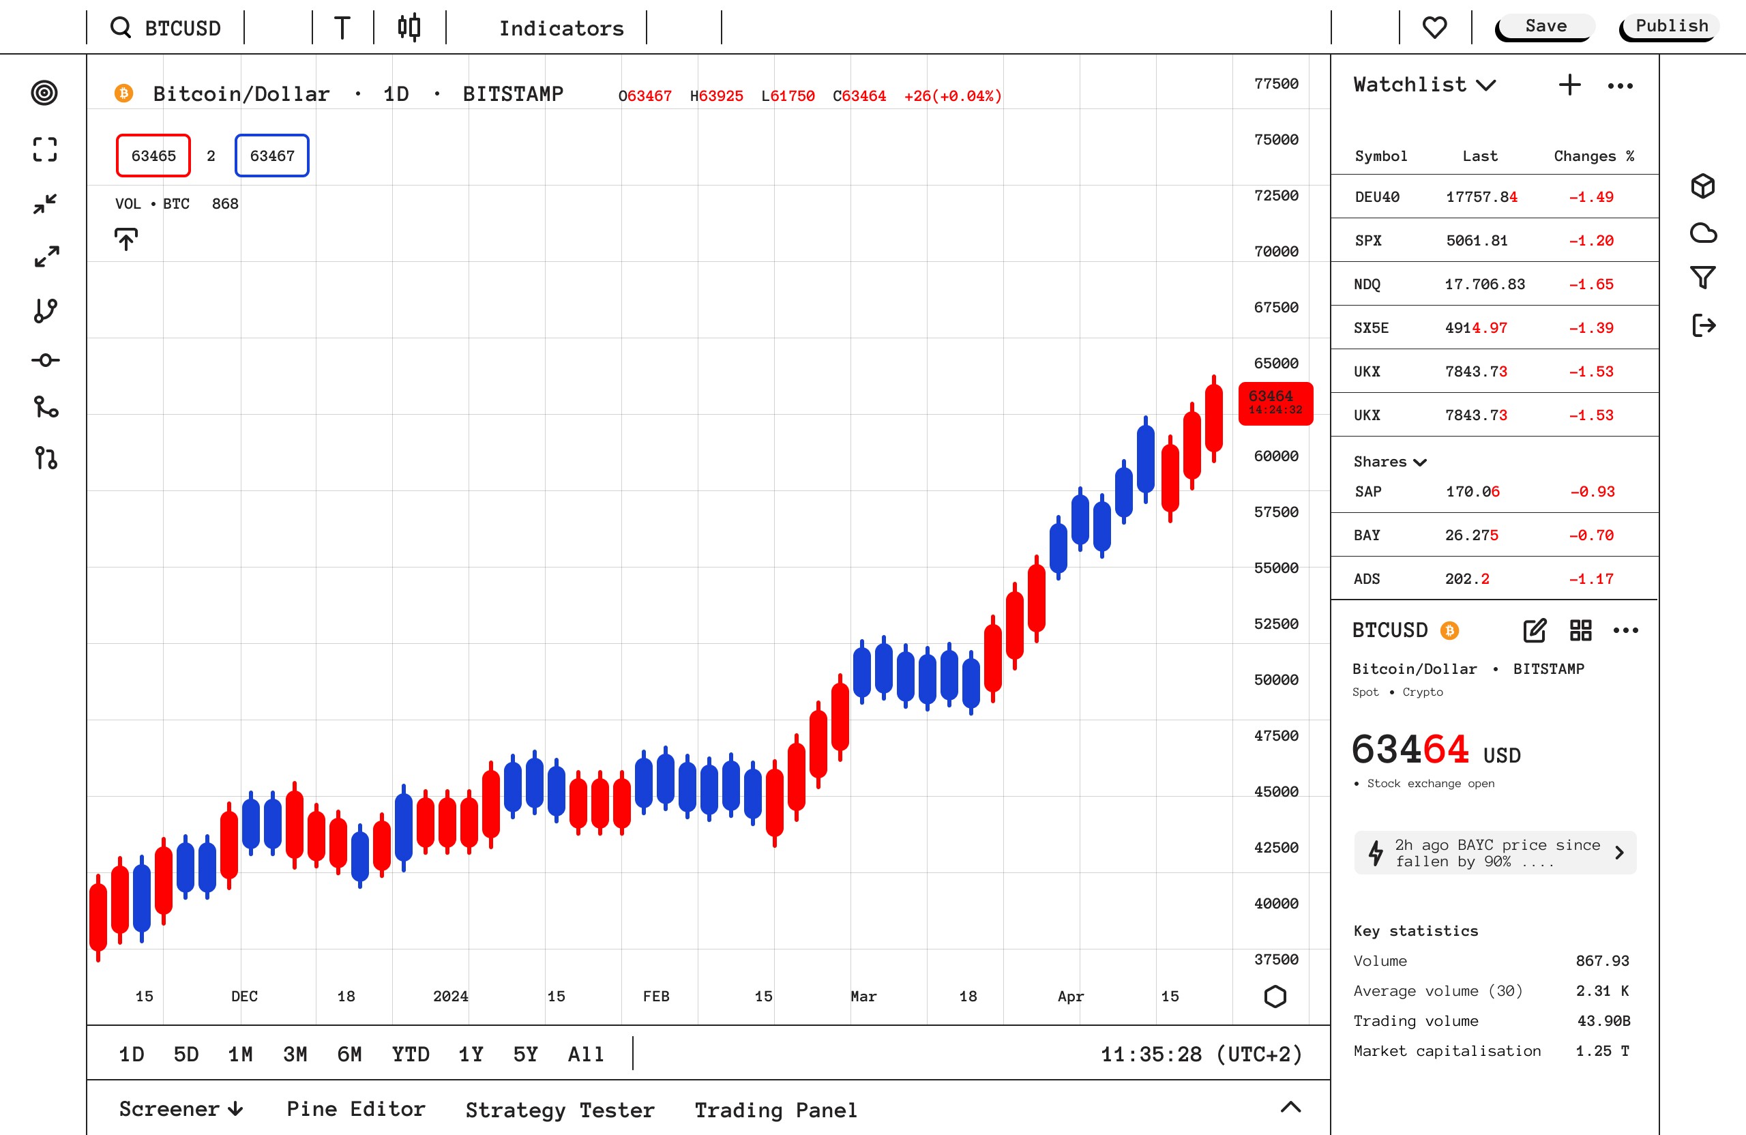1746x1135 pixels.
Task: Select the DEU40 watchlist row
Action: [1494, 196]
